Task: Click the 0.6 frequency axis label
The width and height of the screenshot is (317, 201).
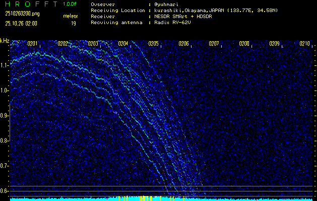Action: point(5,191)
